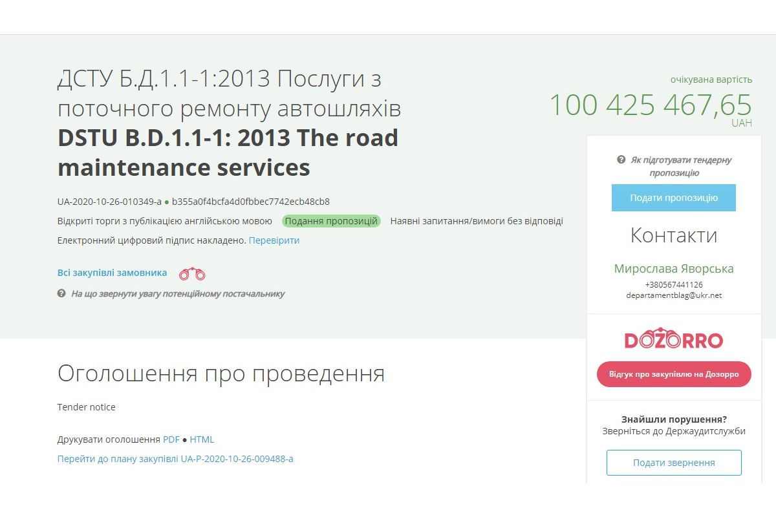Open 'Як підготувати тендерну пропозицію' guide text

coord(680,166)
